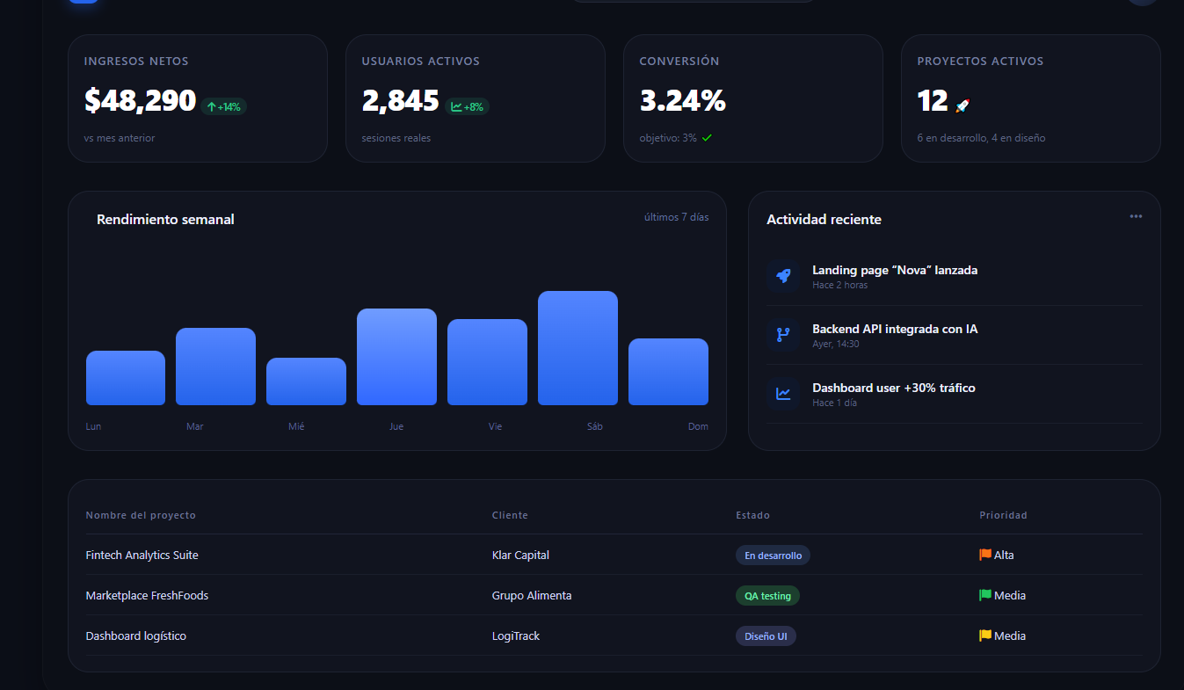The height and width of the screenshot is (690, 1184).
Task: Click the green flag for Marketplace FreshFoods
Action: 985,595
